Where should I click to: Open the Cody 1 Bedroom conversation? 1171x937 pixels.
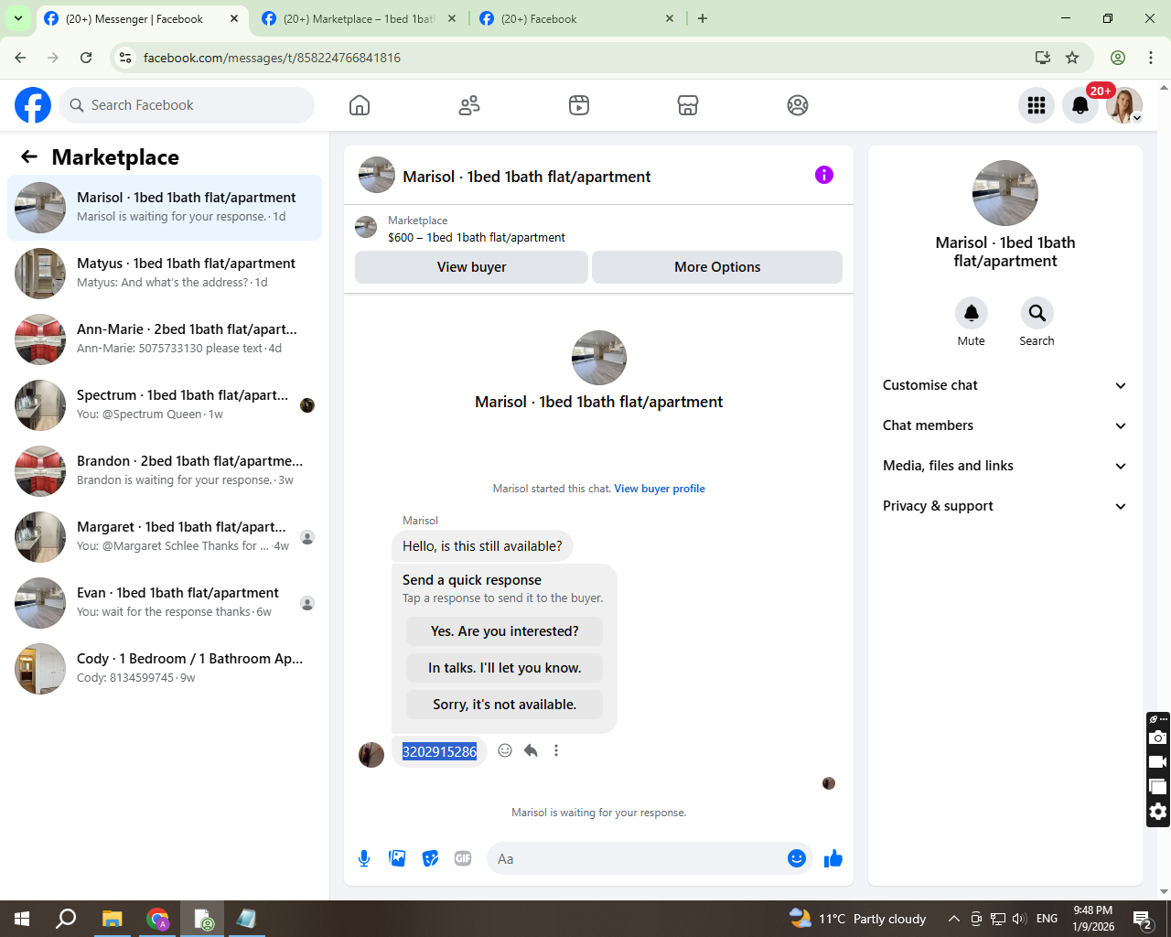[165, 669]
